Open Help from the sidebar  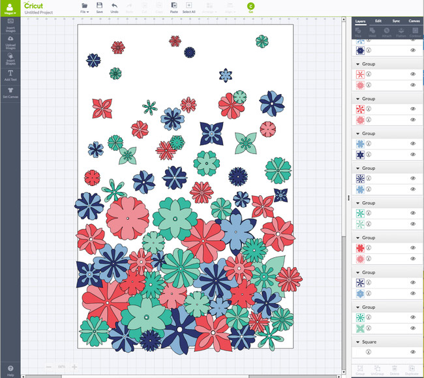point(10,370)
